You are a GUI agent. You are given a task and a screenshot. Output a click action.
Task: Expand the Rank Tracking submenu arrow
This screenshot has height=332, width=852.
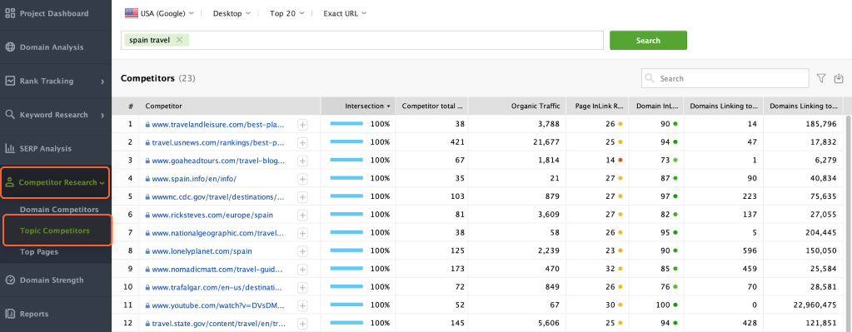[102, 82]
